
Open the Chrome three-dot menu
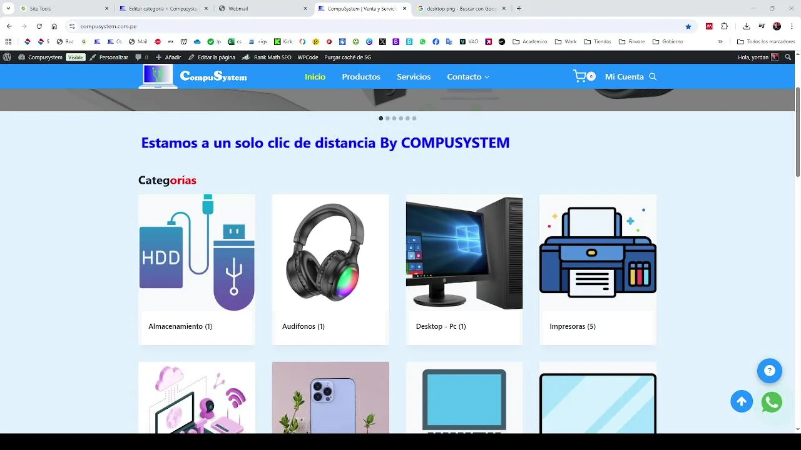pos(792,26)
